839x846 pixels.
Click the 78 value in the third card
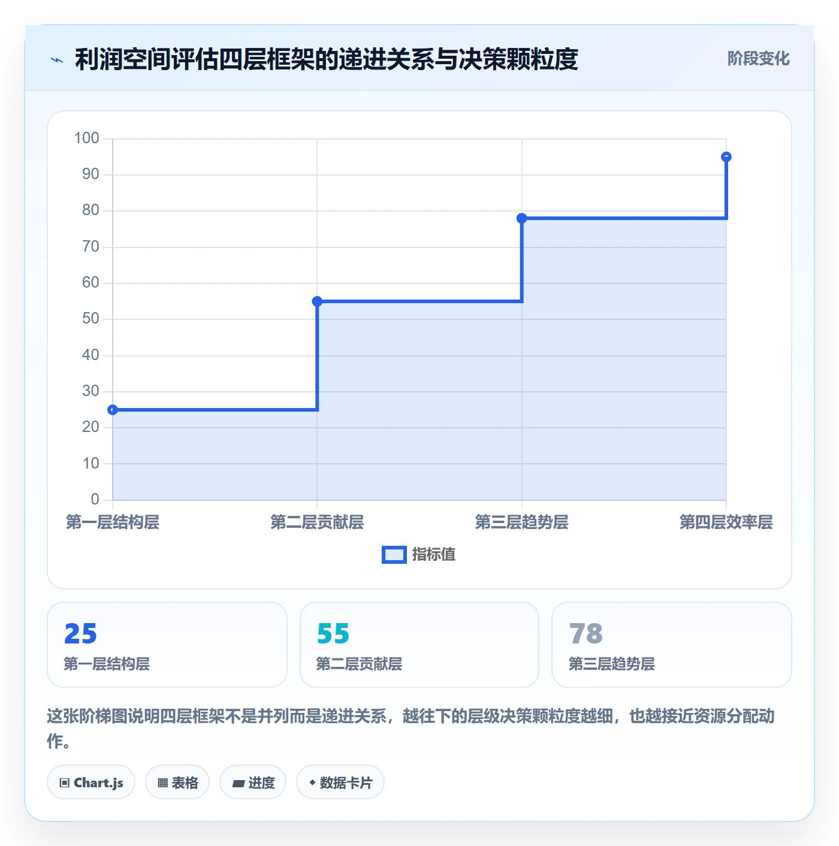point(586,634)
